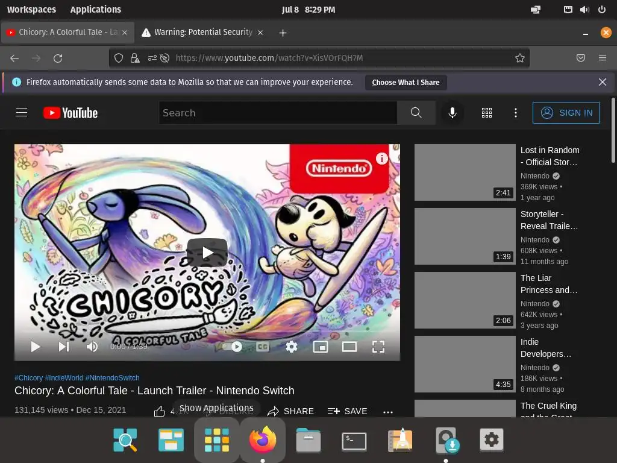This screenshot has height=463, width=617.
Task: Bookmark this page with the star
Action: click(520, 58)
